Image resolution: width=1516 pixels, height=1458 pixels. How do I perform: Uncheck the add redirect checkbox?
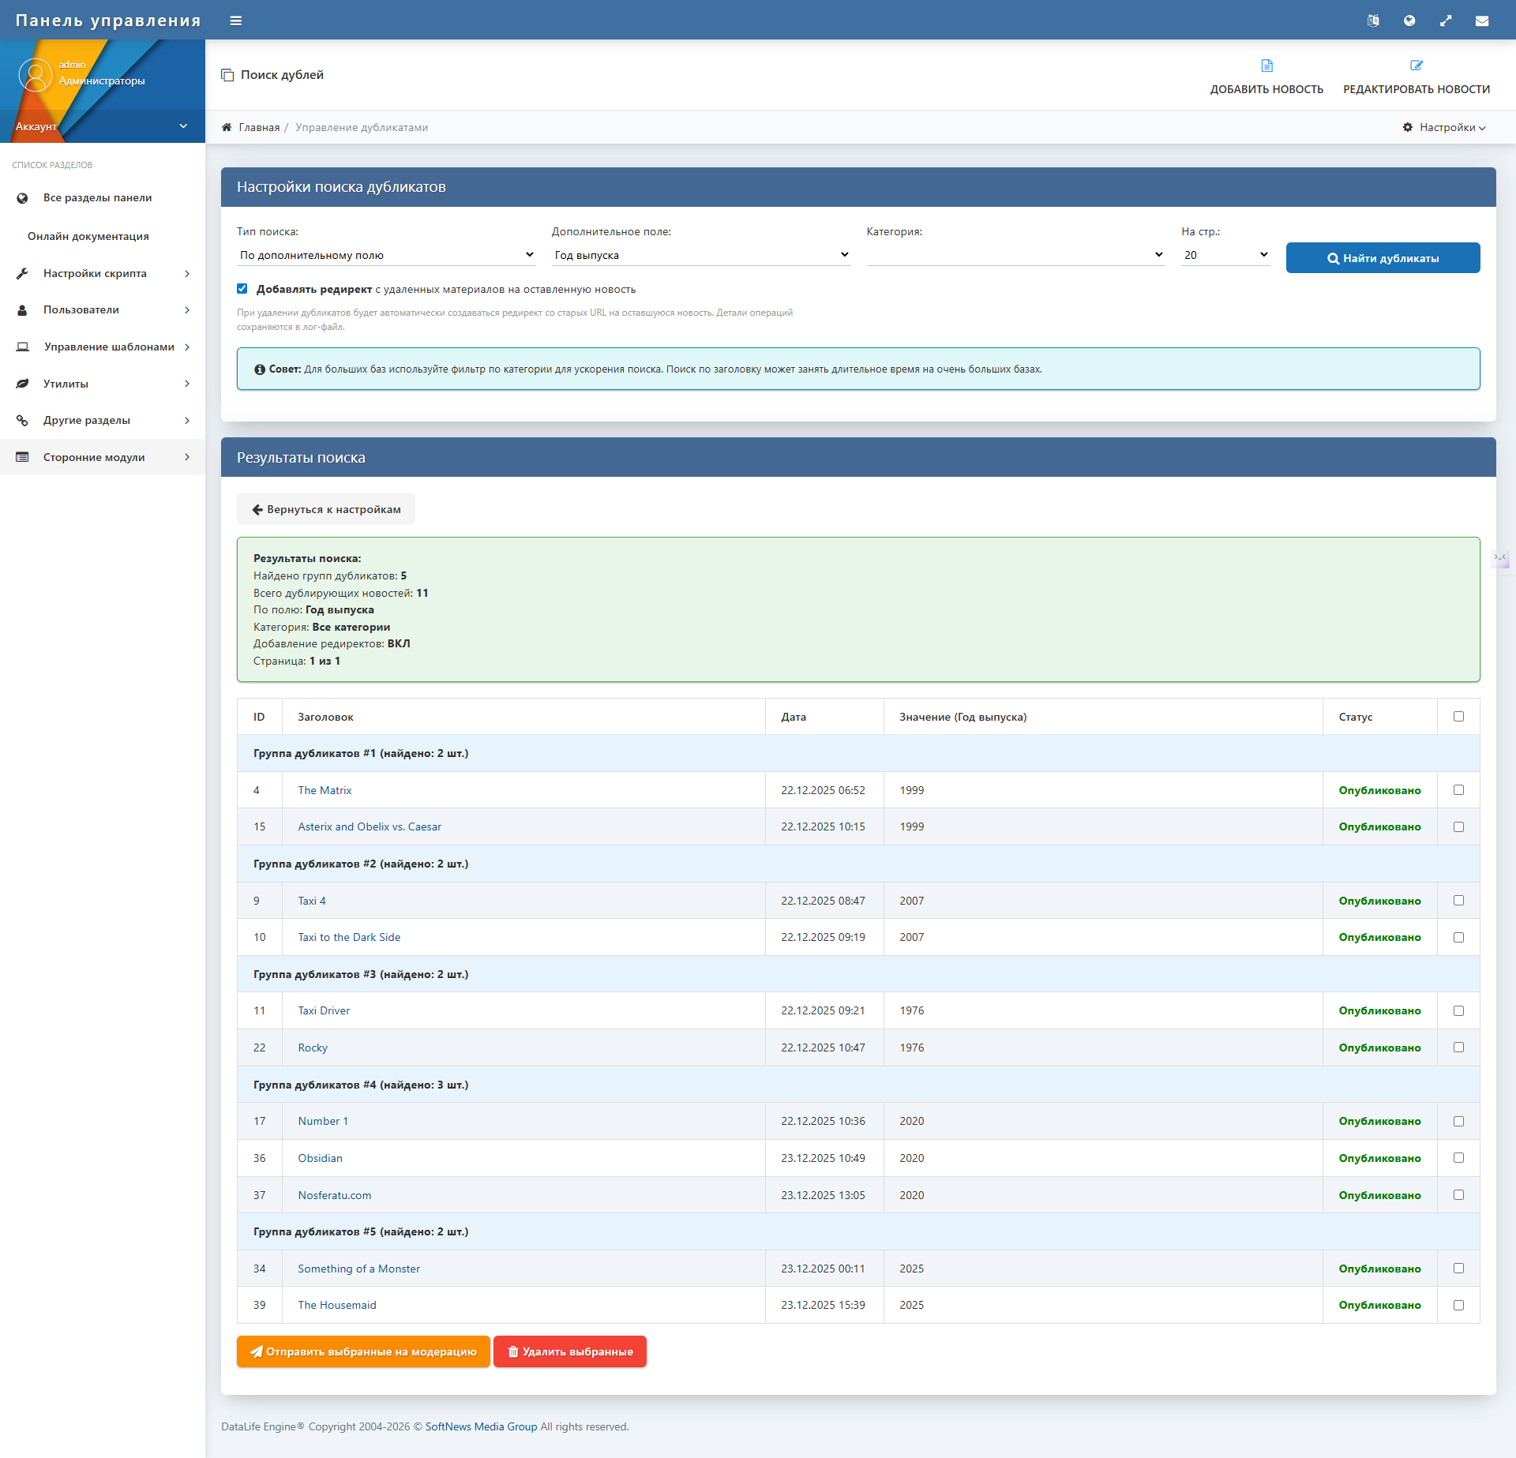coord(242,289)
